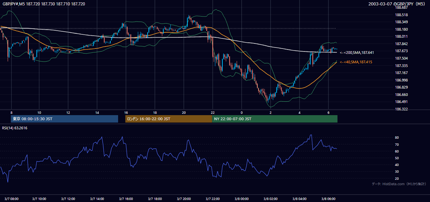The image size is (430, 202).
Task: Click price level 188.349 on the price axis
Action: click(x=401, y=22)
